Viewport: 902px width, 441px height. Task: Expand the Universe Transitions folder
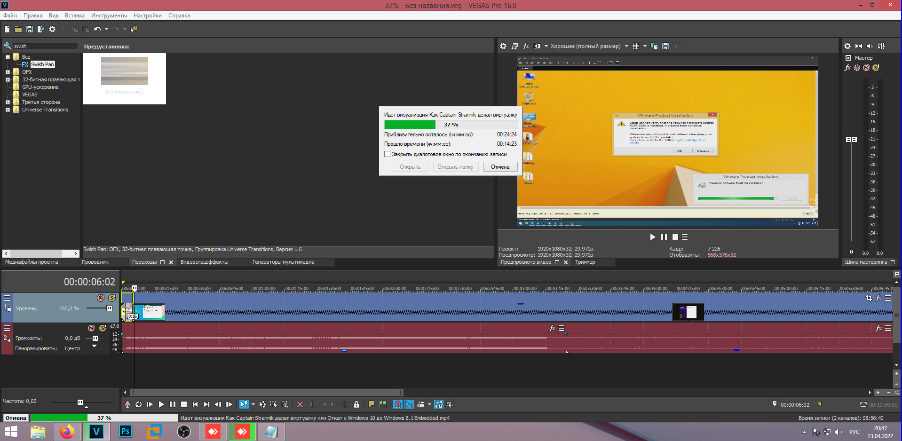(8, 110)
